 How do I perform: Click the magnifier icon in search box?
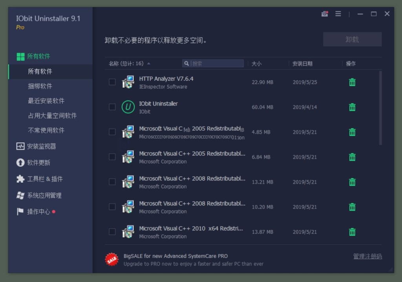click(186, 63)
